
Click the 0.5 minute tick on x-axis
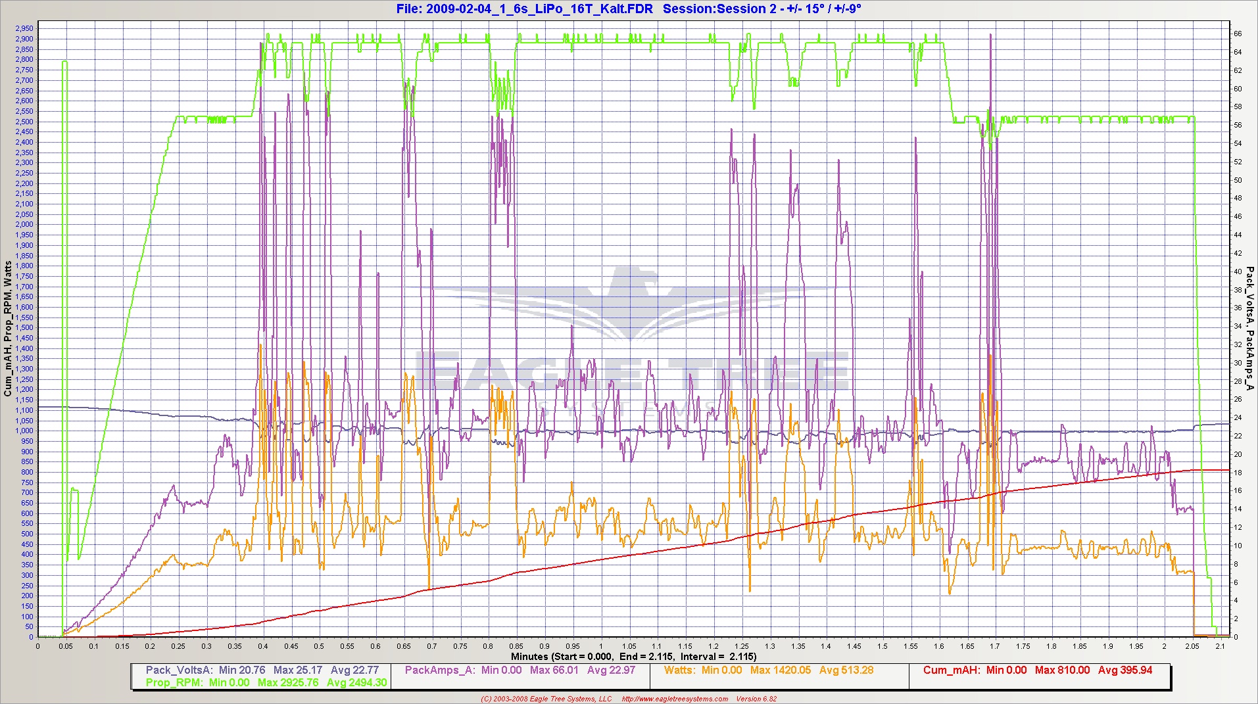coord(320,646)
